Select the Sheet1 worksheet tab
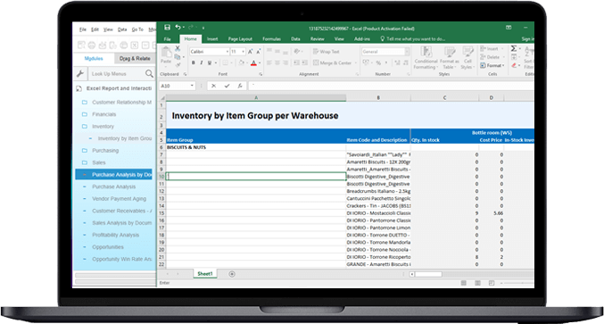 pyautogui.click(x=205, y=274)
